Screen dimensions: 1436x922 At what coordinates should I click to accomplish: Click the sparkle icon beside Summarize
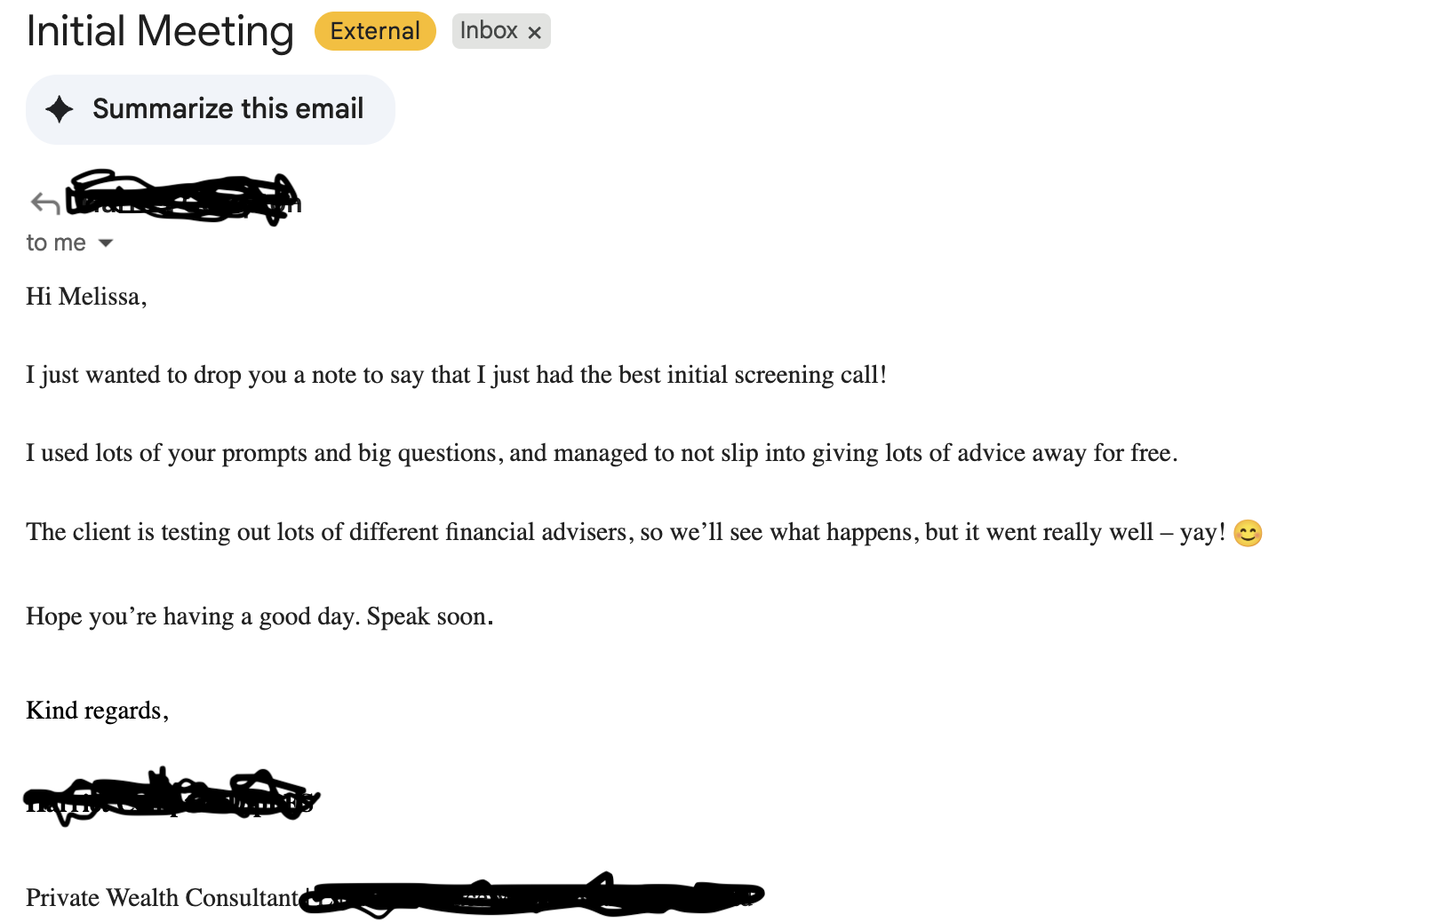coord(60,109)
